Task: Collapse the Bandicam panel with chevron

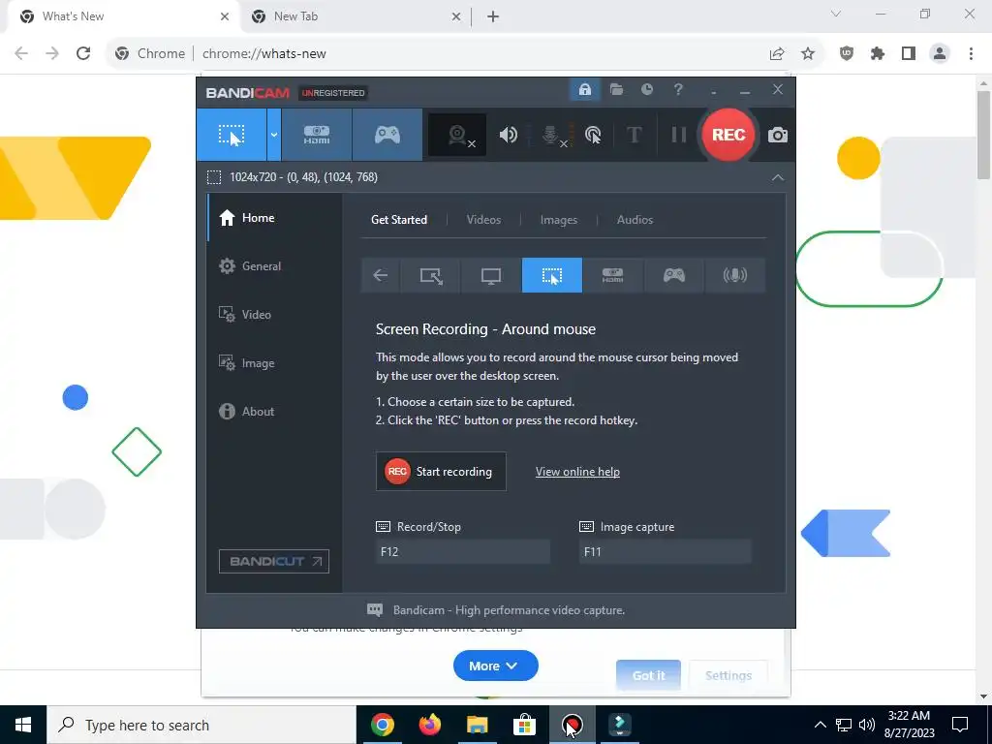Action: [778, 178]
